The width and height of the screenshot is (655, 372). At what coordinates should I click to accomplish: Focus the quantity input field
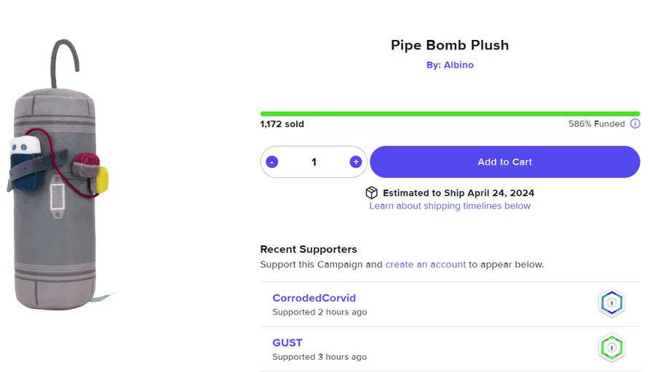point(314,162)
